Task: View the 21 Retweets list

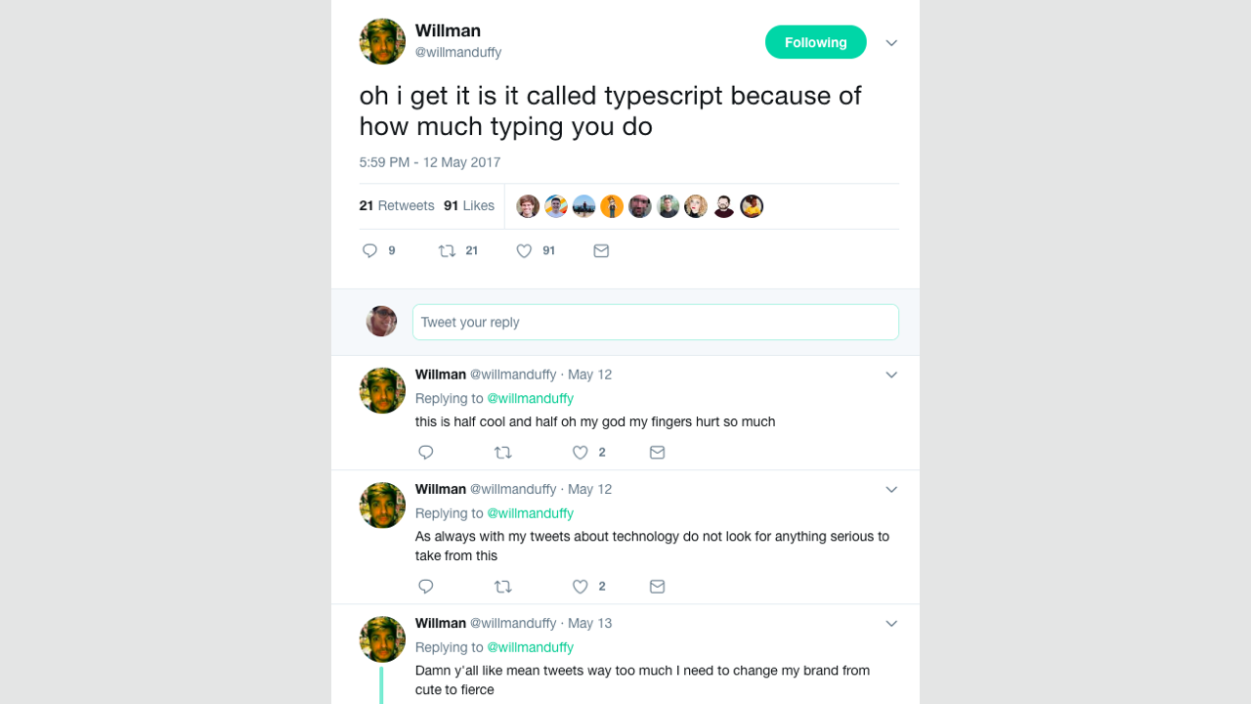Action: pos(397,205)
